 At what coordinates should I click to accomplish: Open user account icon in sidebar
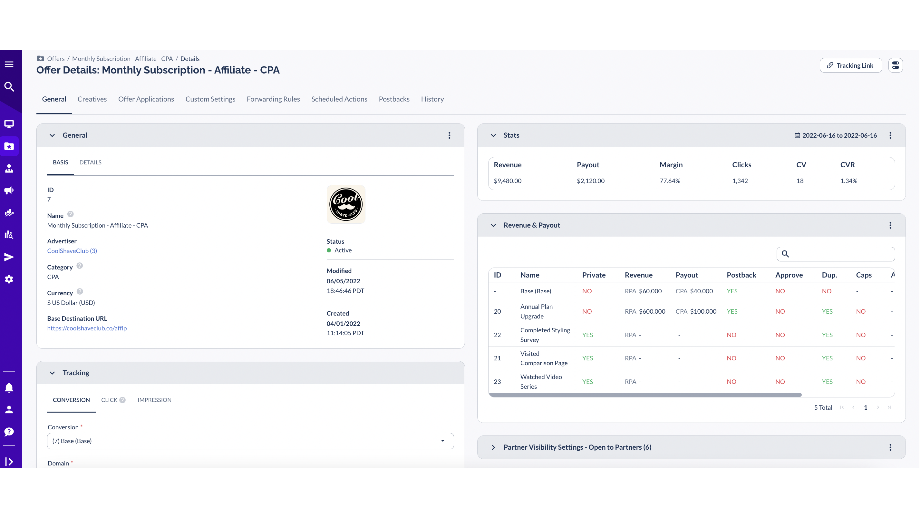[9, 410]
